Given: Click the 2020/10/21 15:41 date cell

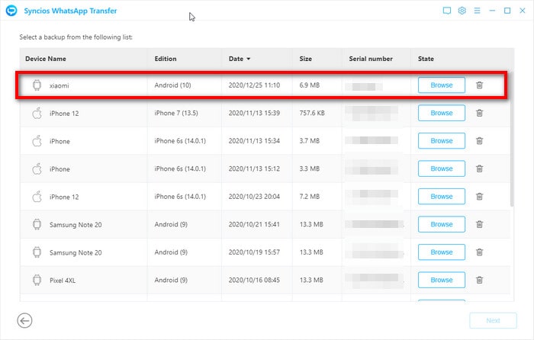Looking at the screenshot, I should [254, 225].
